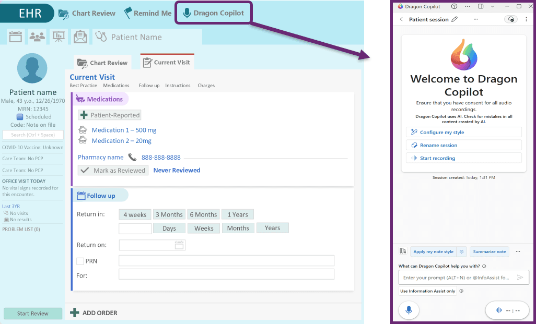This screenshot has width=536, height=324.
Task: Add a Patient-Reported medication
Action: (x=109, y=115)
